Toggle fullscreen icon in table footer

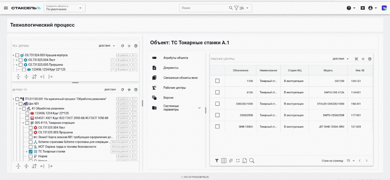(x=238, y=161)
